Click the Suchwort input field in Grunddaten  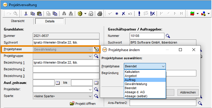coord(66,42)
